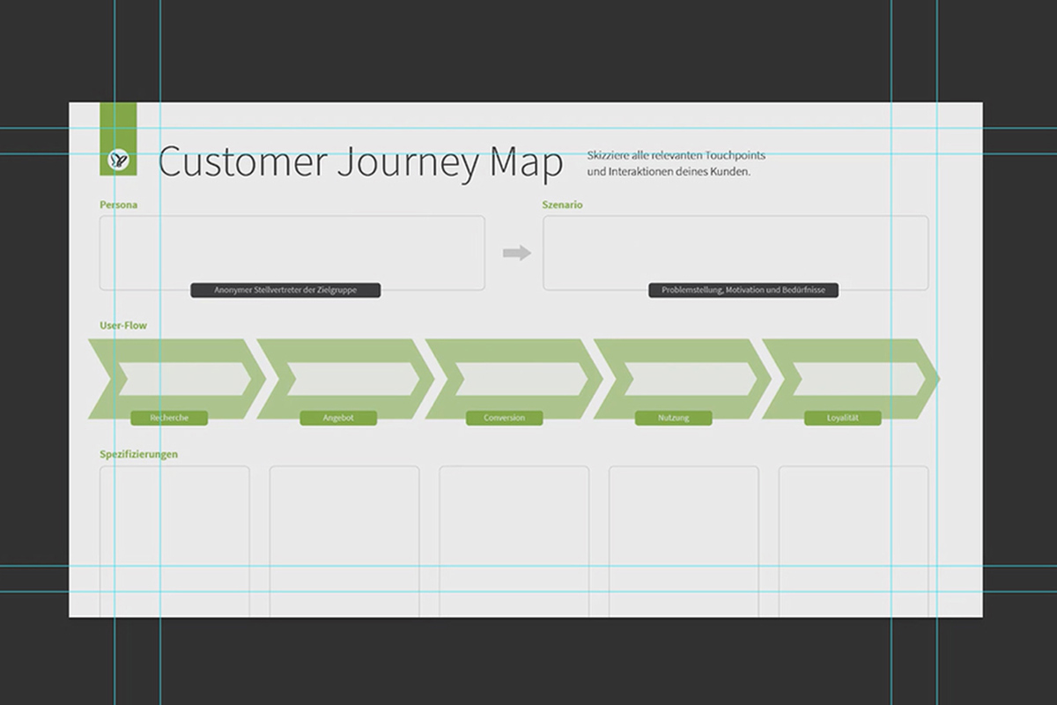This screenshot has height=705, width=1057.
Task: Select the green arrow shape above Loyalität
Action: tap(850, 379)
